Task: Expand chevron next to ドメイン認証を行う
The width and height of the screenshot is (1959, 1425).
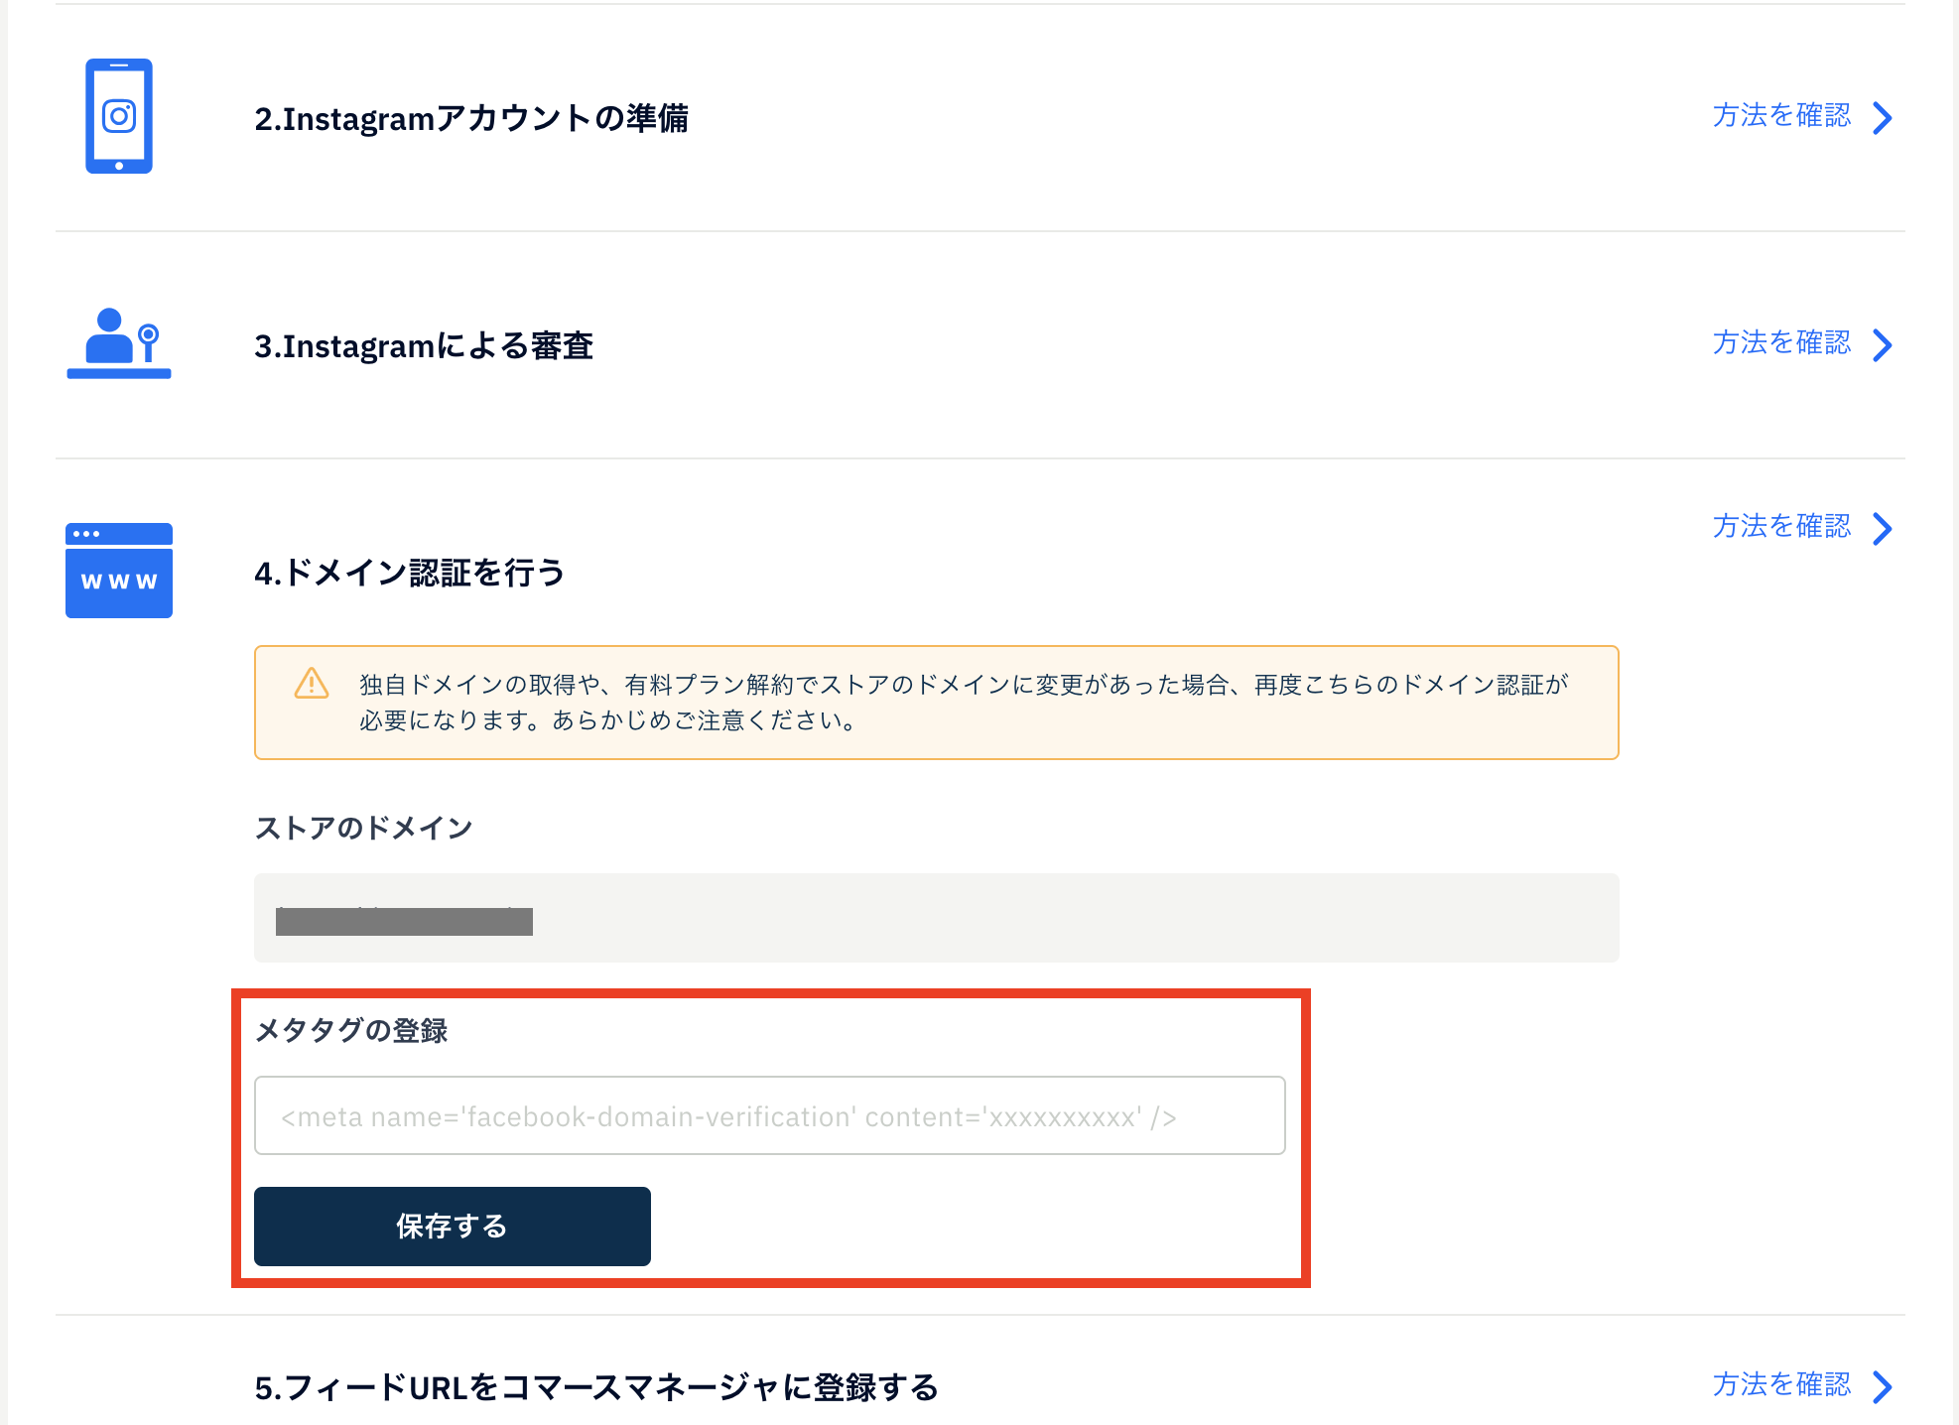Action: tap(1883, 529)
